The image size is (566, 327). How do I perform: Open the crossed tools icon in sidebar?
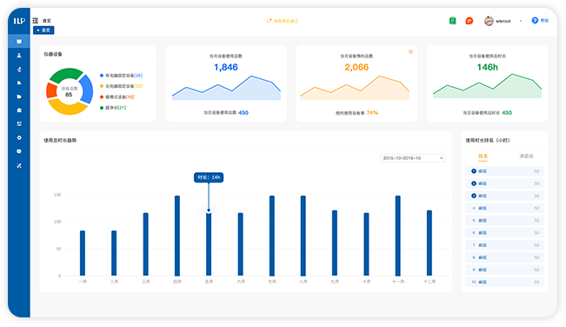pos(19,165)
